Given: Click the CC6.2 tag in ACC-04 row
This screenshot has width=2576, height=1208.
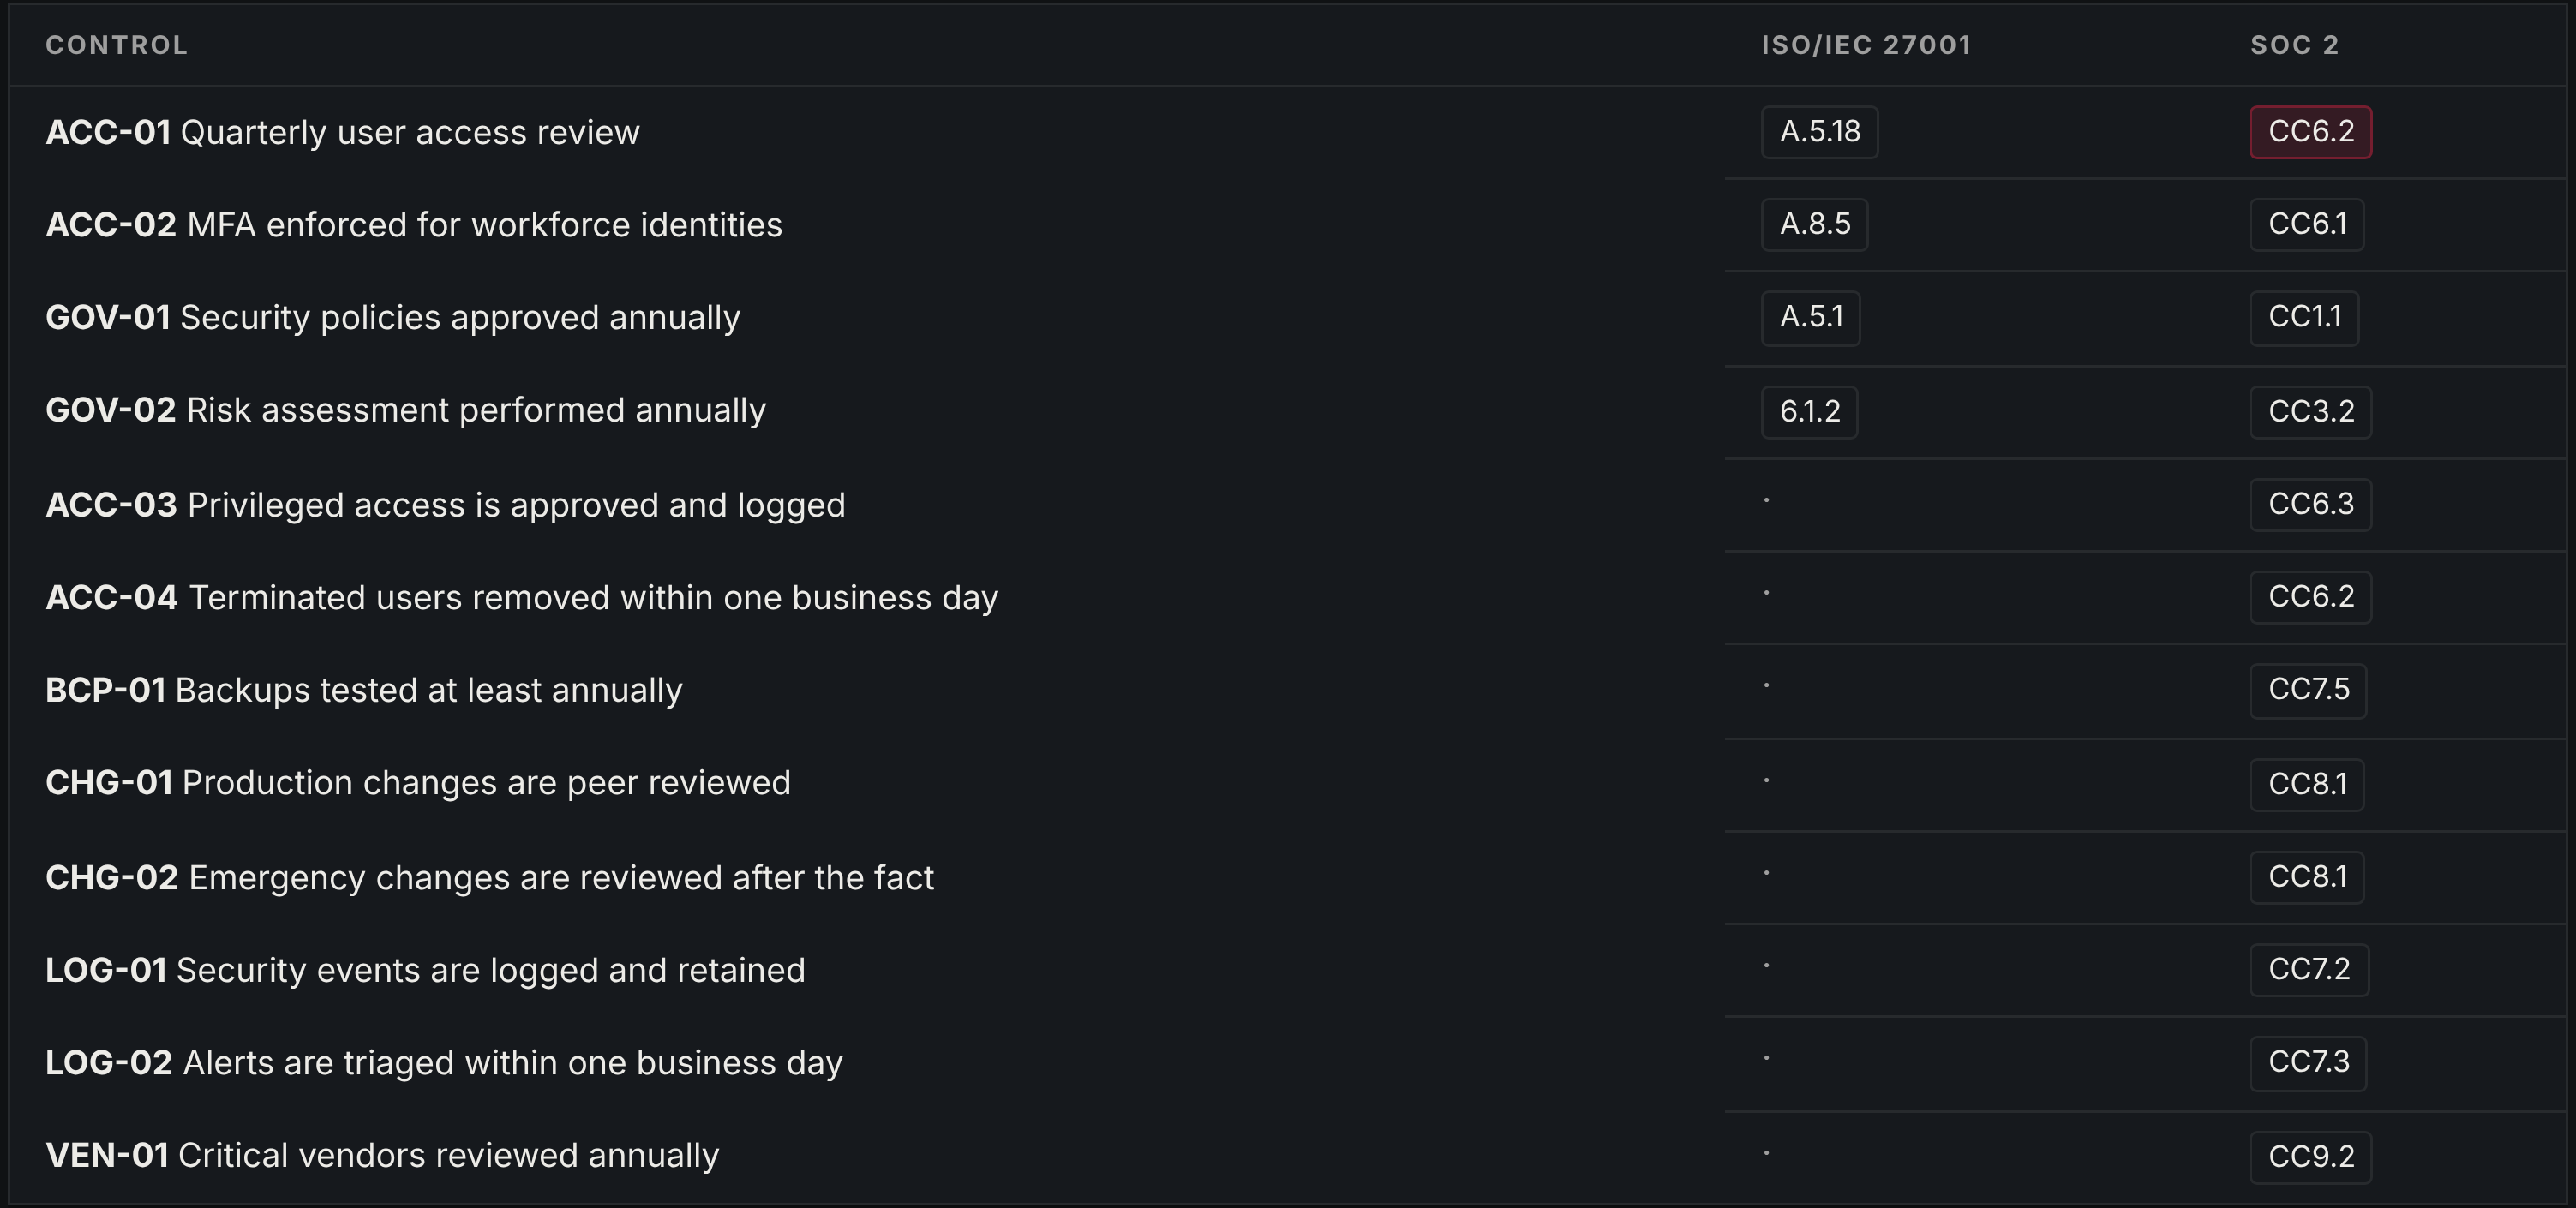Looking at the screenshot, I should 2310,597.
